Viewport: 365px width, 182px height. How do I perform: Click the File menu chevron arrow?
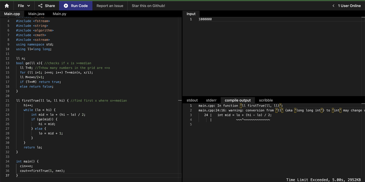pos(29,6)
